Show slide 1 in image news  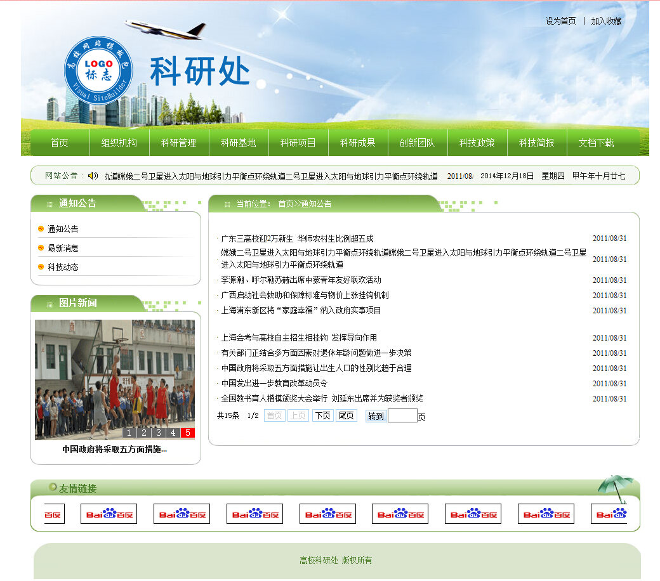click(x=129, y=433)
